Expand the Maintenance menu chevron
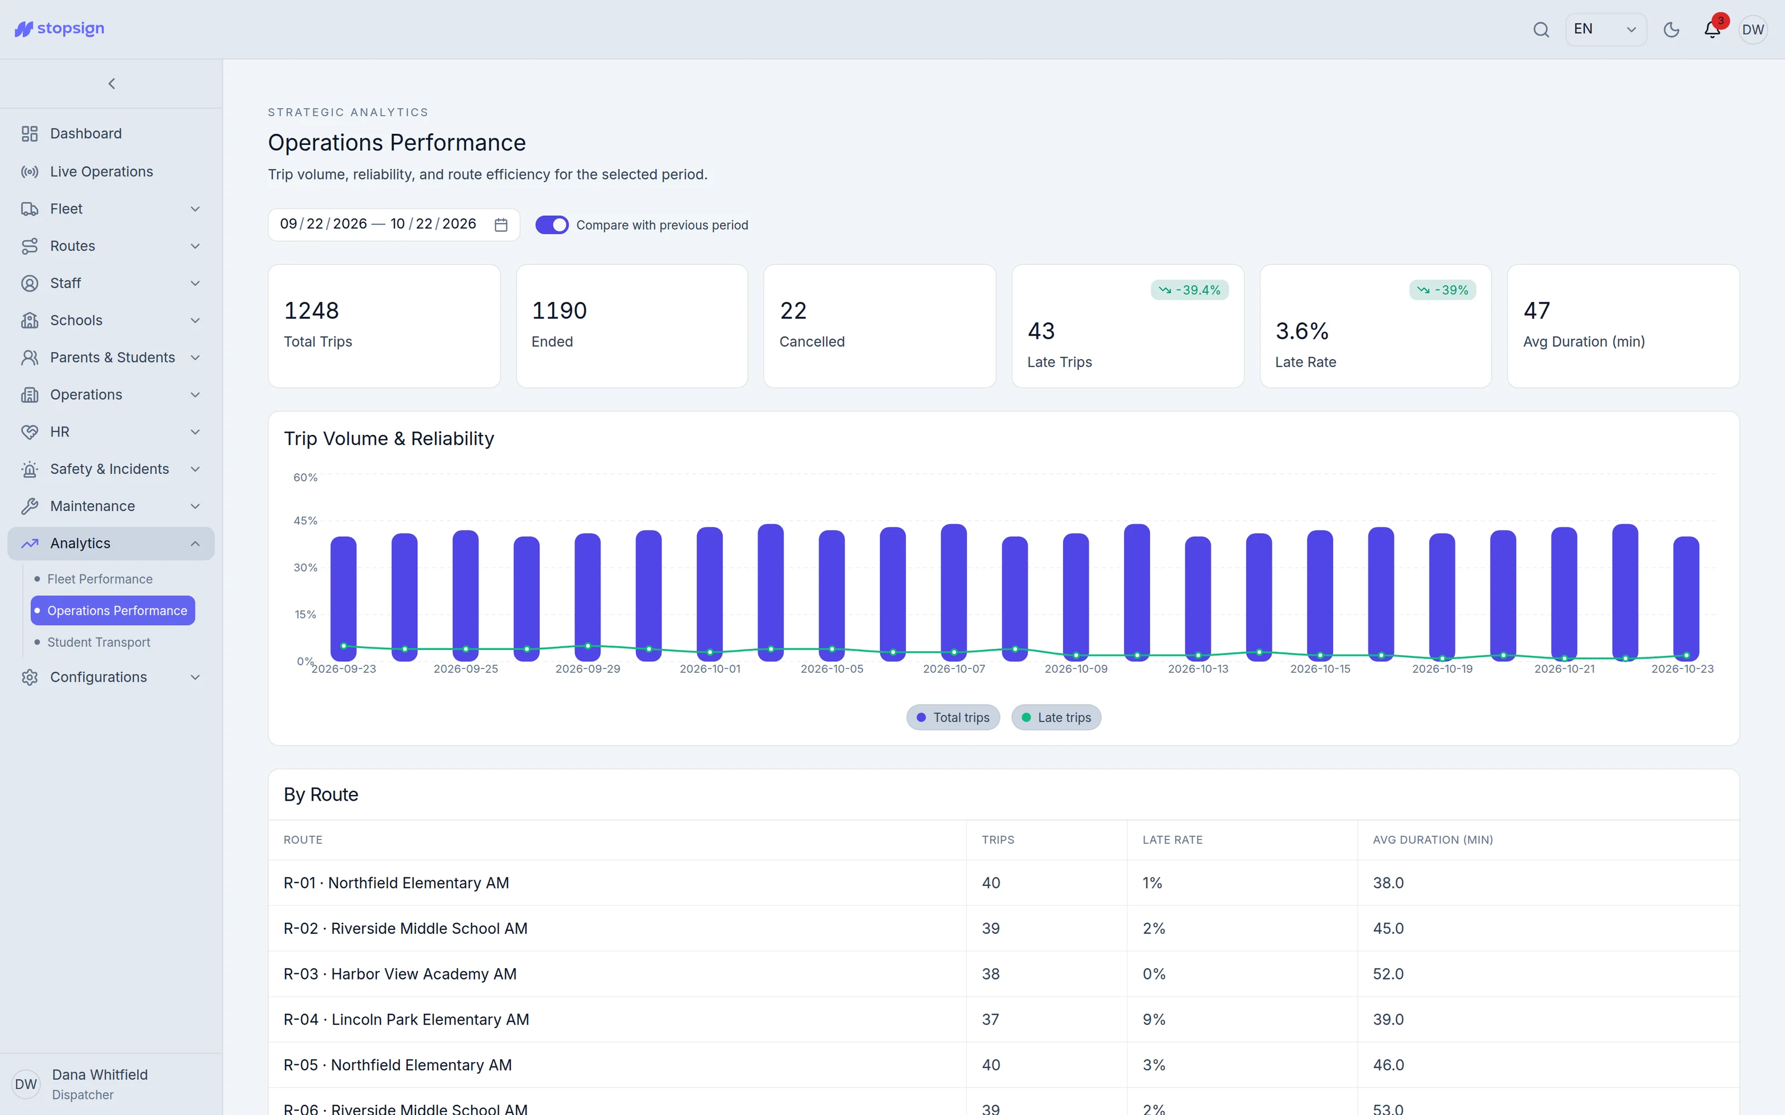This screenshot has height=1115, width=1785. 195,506
